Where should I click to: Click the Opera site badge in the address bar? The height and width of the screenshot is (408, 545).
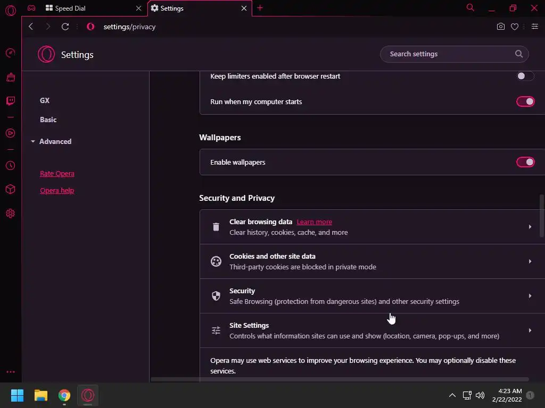[x=90, y=27]
